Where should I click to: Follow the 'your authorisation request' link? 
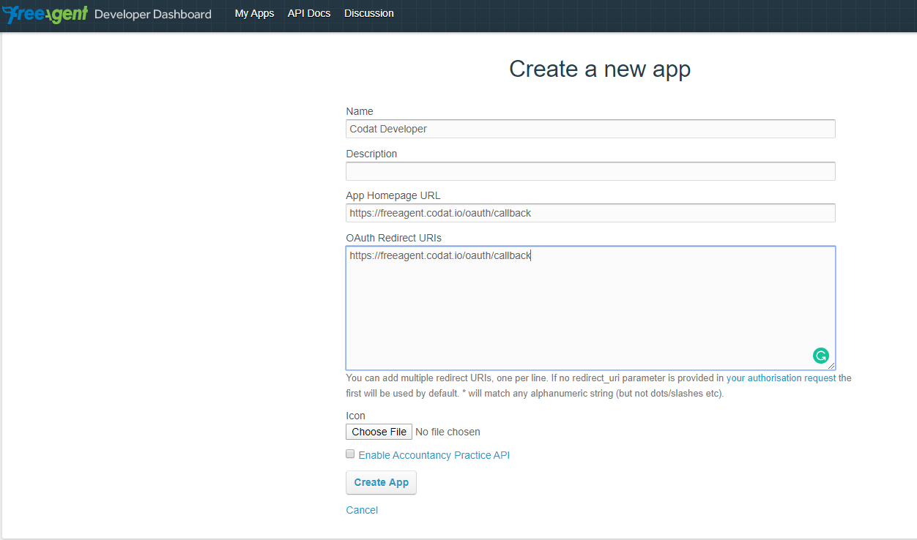coord(781,378)
